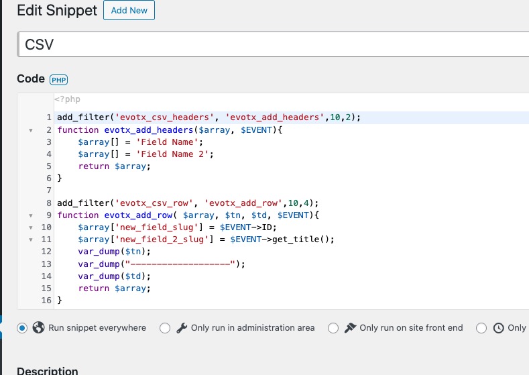Viewport: 529px width, 375px height.
Task: Click the PHP language badge
Action: point(59,80)
